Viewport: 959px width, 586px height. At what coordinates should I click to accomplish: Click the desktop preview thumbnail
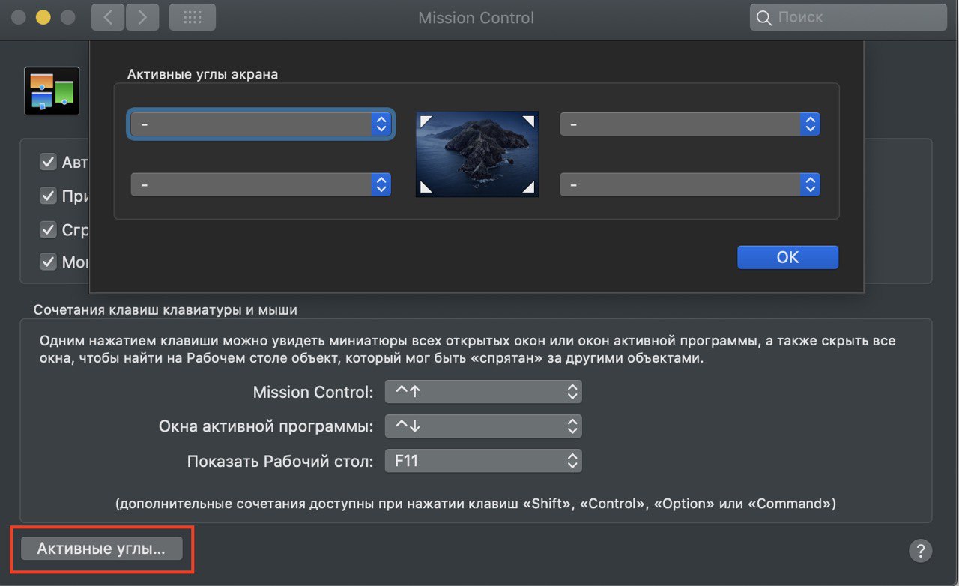[x=477, y=154]
